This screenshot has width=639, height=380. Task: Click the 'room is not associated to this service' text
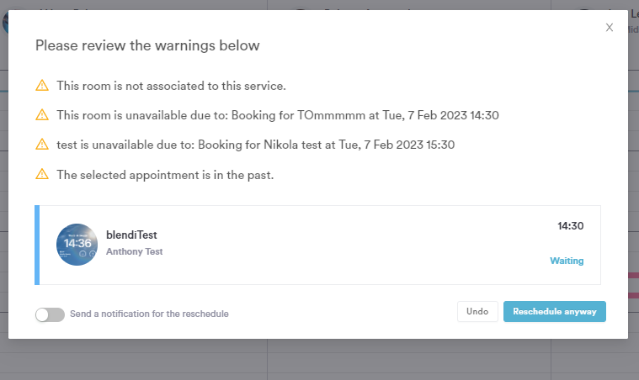(x=171, y=86)
